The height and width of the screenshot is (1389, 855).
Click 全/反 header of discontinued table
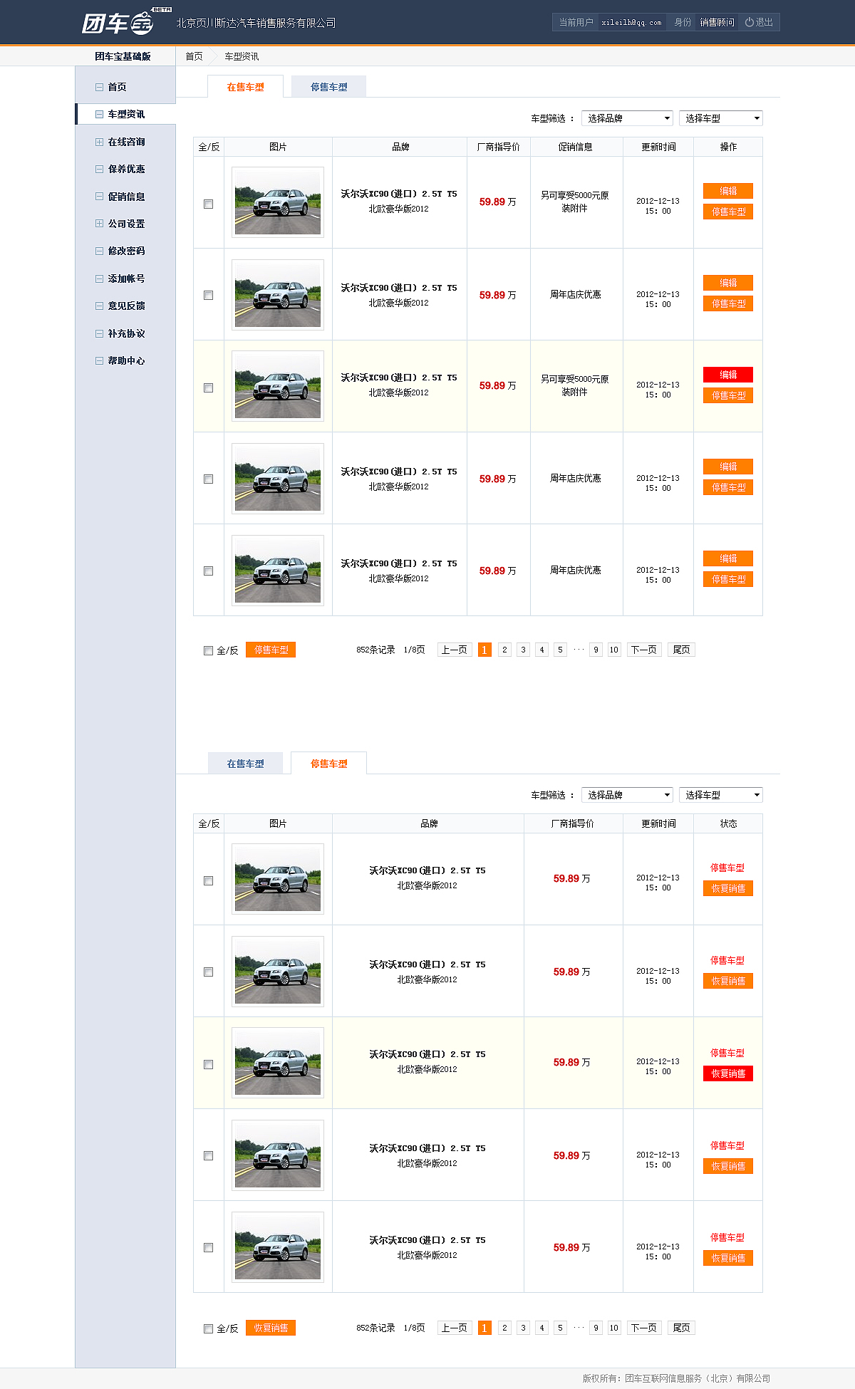[x=209, y=823]
